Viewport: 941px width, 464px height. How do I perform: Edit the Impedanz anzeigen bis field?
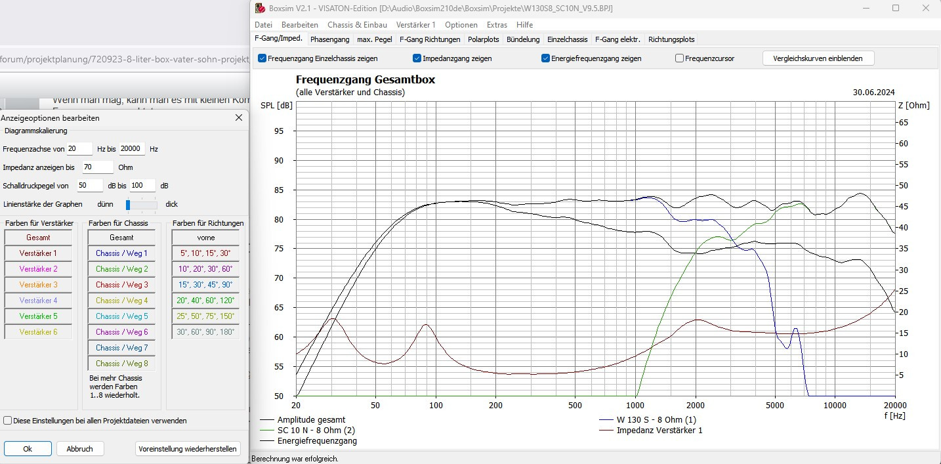[x=96, y=167]
